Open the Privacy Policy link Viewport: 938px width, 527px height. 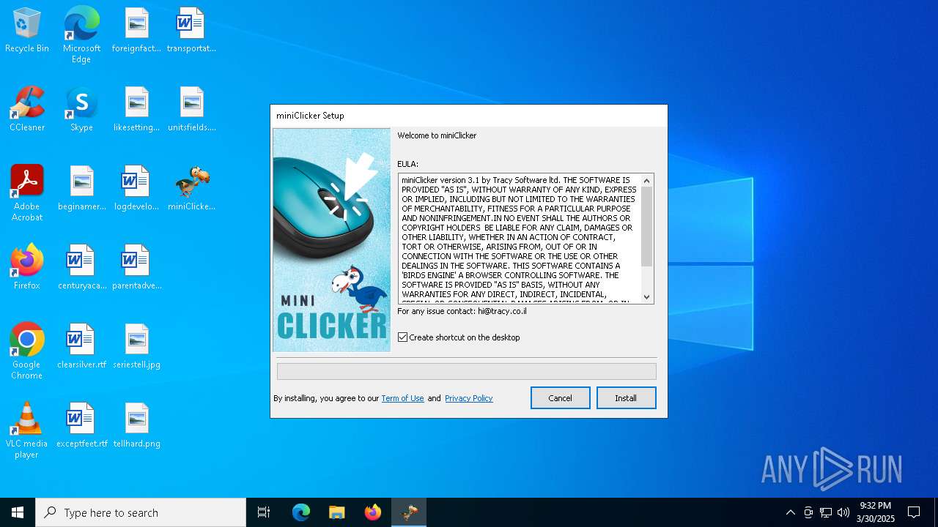click(468, 398)
